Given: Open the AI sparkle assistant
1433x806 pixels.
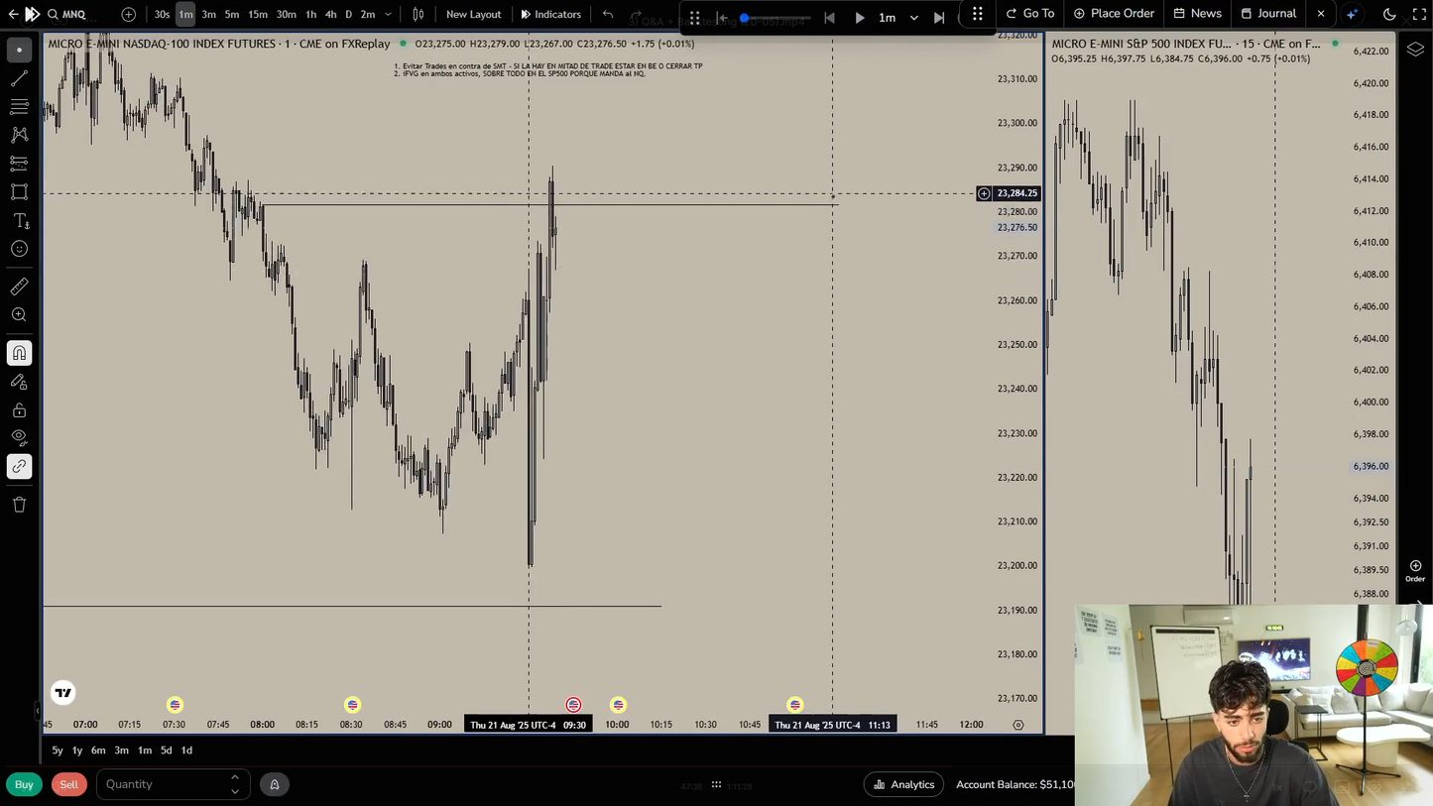Looking at the screenshot, I should (x=1352, y=15).
